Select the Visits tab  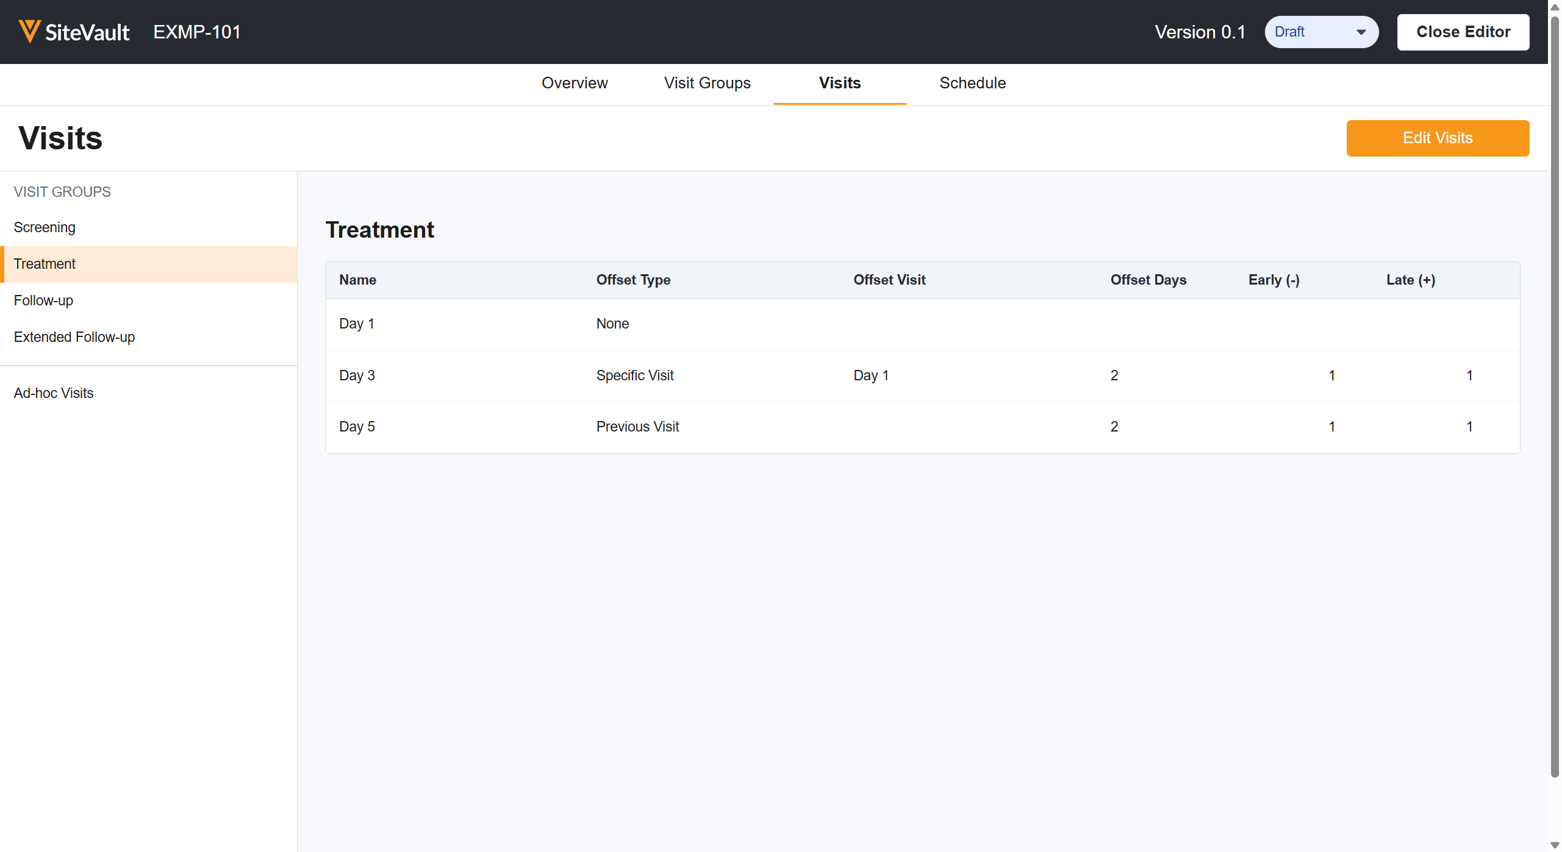point(839,83)
